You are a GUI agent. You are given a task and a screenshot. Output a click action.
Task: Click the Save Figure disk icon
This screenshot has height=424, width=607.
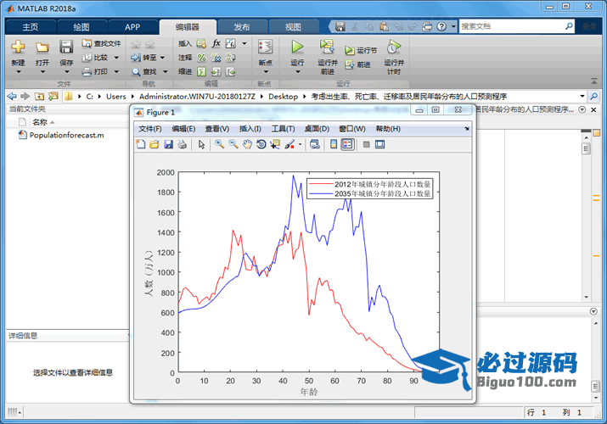pyautogui.click(x=168, y=145)
